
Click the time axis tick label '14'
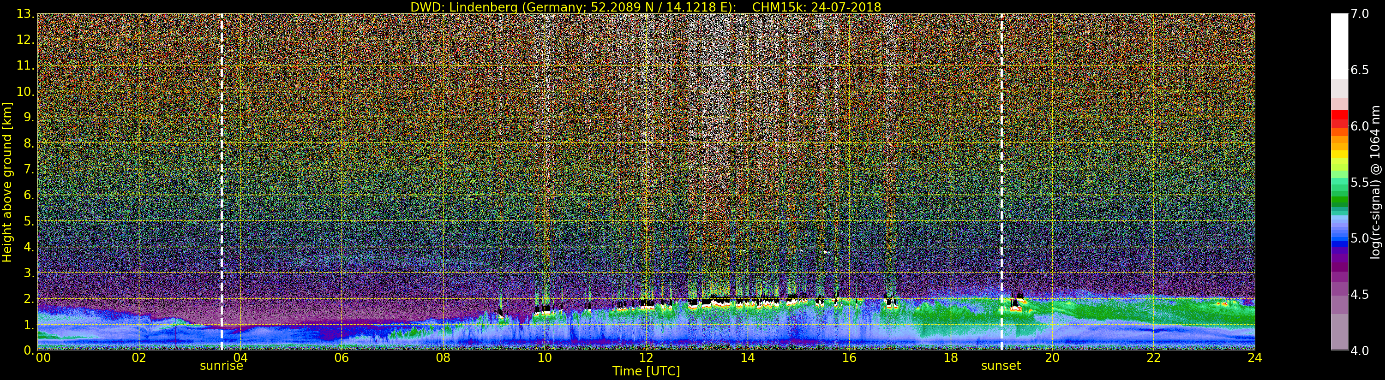click(x=747, y=358)
